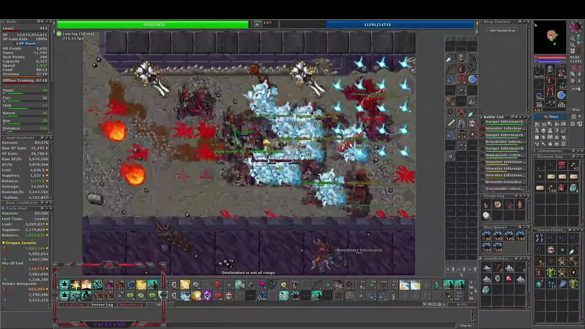Switch to Local Chat tab
Viewport: 585px width, 329px height.
pyautogui.click(x=73, y=304)
